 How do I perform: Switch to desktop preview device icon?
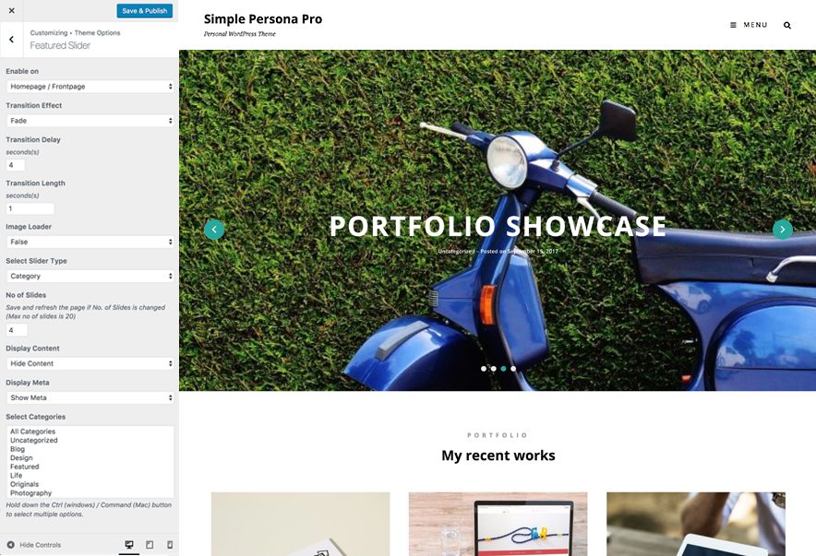click(x=129, y=545)
